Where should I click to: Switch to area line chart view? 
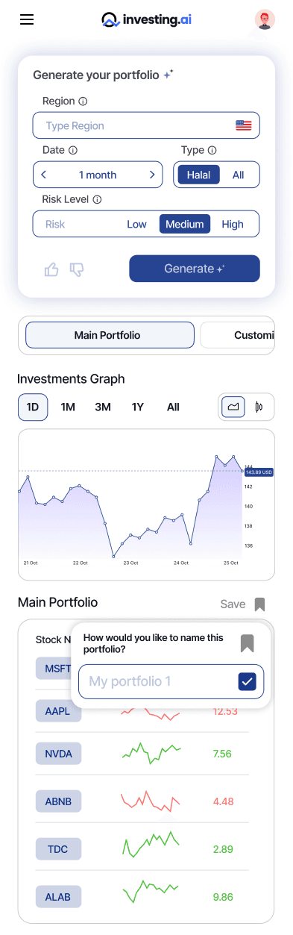(233, 407)
